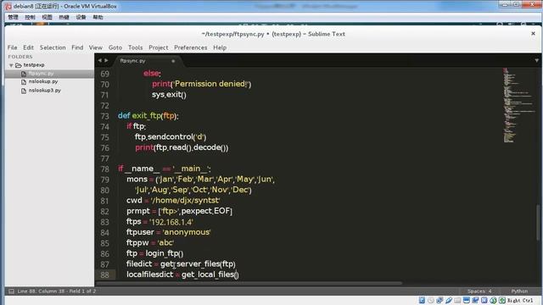
Task: Open VirtualBox 管理 menu
Action: point(13,17)
